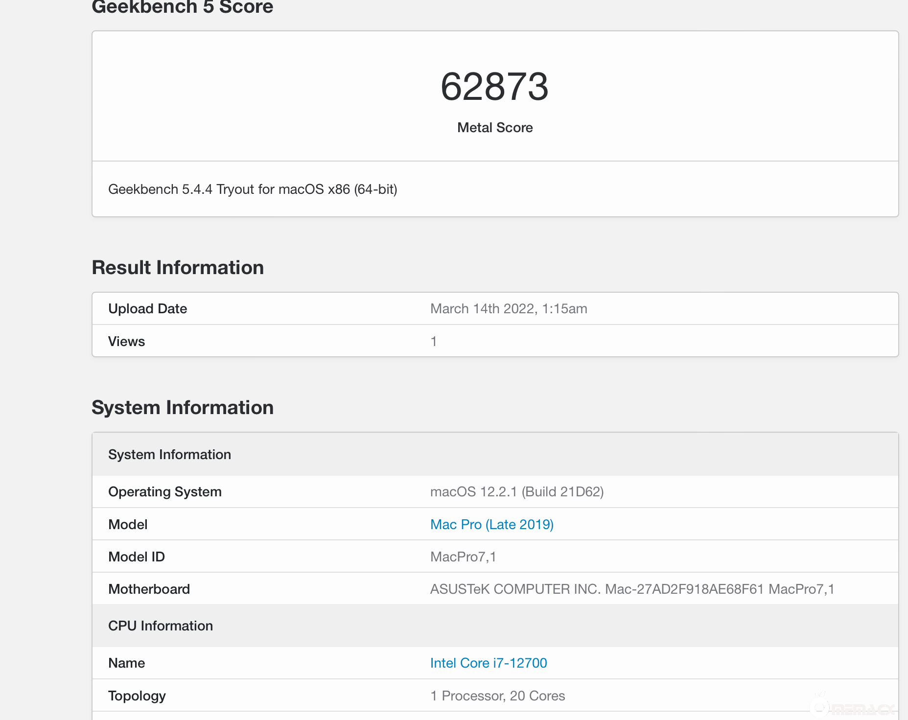Click the Operating System row label
Viewport: 908px width, 720px height.
(164, 491)
